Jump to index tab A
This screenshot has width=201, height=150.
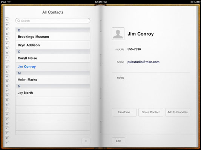7,19
